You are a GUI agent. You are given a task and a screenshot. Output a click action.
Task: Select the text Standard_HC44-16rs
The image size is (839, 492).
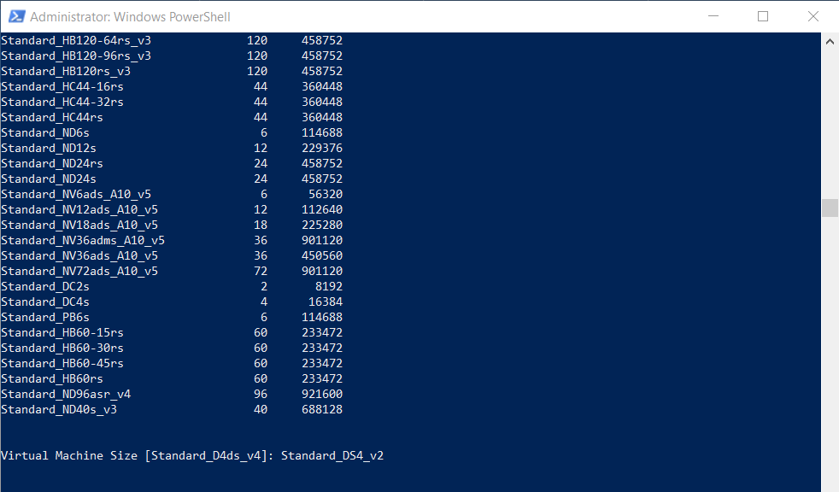coord(62,86)
